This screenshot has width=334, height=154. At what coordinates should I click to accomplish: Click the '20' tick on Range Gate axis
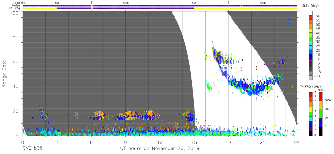point(16,111)
